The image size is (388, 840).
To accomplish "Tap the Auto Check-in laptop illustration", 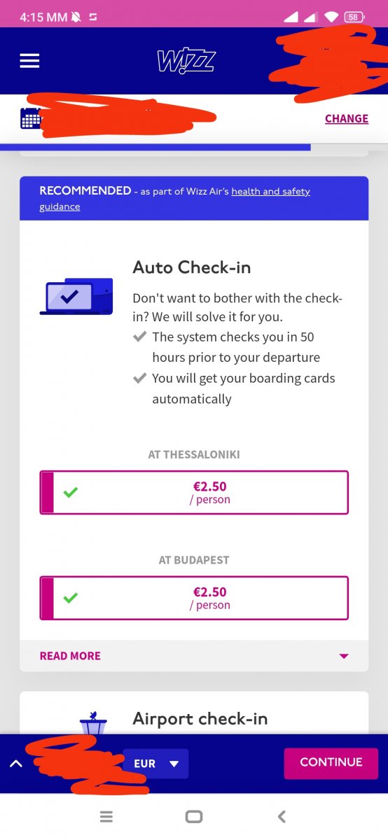I will pyautogui.click(x=76, y=296).
